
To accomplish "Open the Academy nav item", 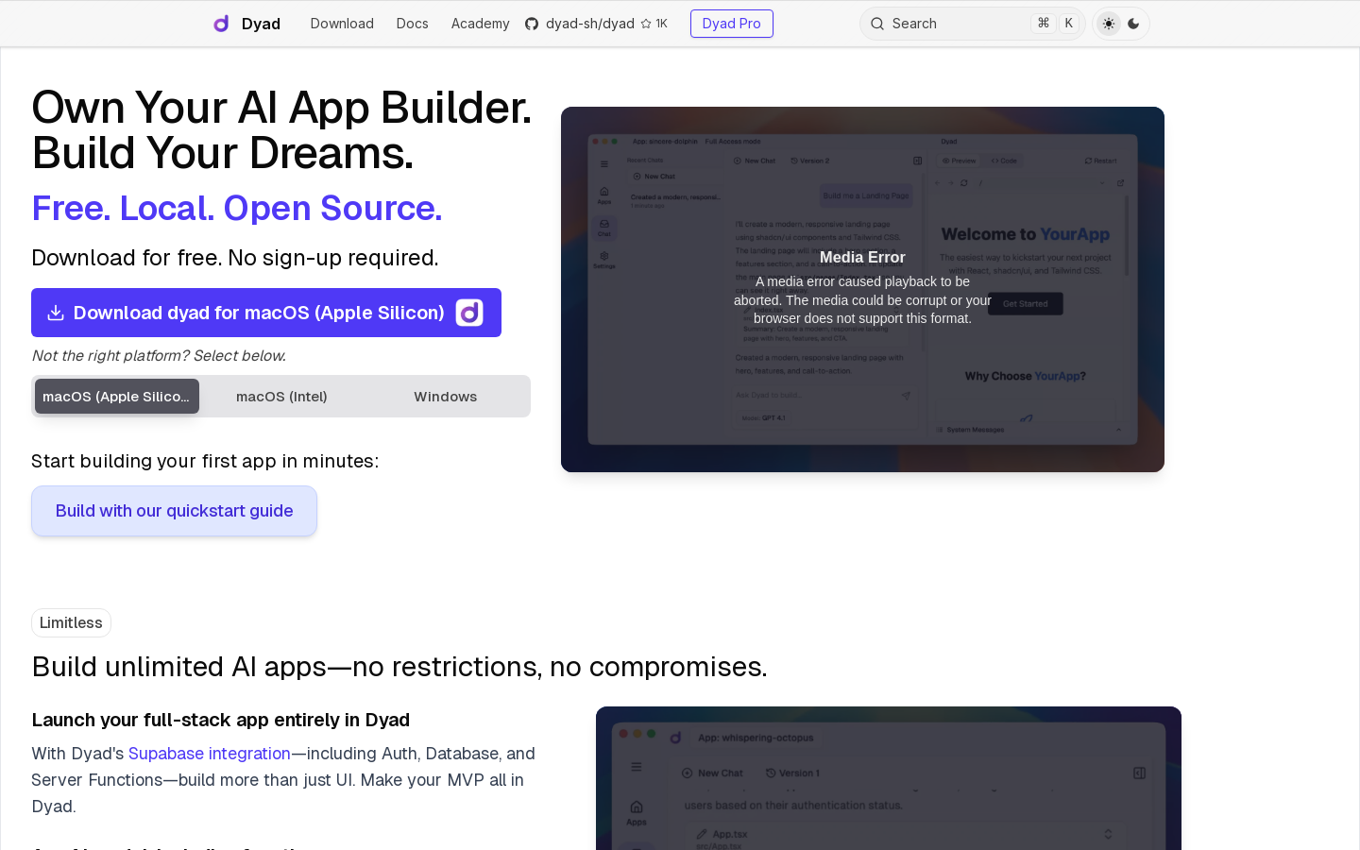I will click(x=480, y=24).
